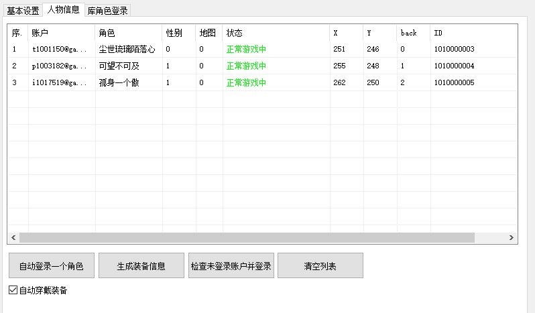The width and height of the screenshot is (535, 313).
Task: Click the 账户 column header
Action: pyautogui.click(x=62, y=33)
